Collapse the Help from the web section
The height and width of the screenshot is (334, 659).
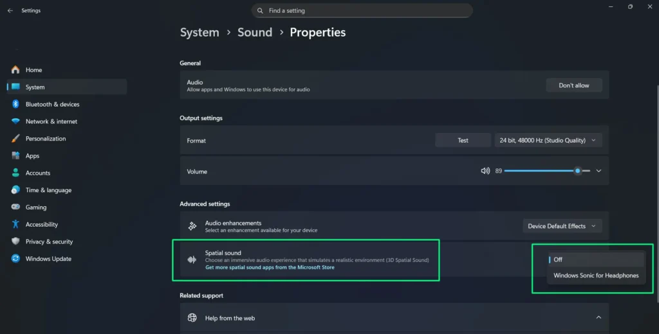pyautogui.click(x=599, y=317)
